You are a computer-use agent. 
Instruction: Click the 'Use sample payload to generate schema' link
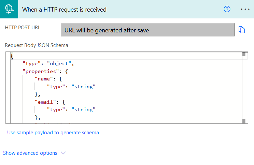coord(53,133)
